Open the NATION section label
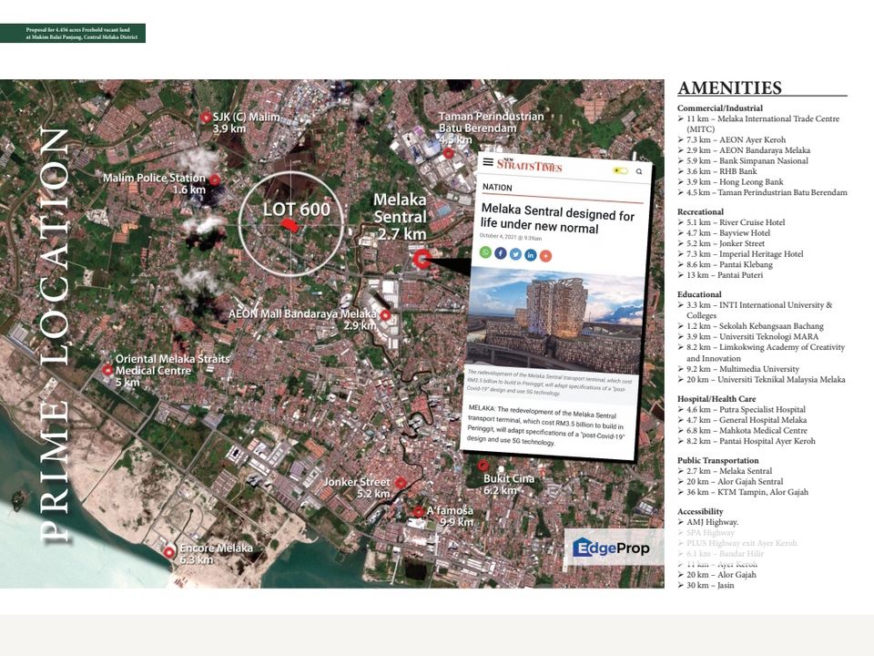Viewport: 874px width, 656px height. (x=498, y=188)
